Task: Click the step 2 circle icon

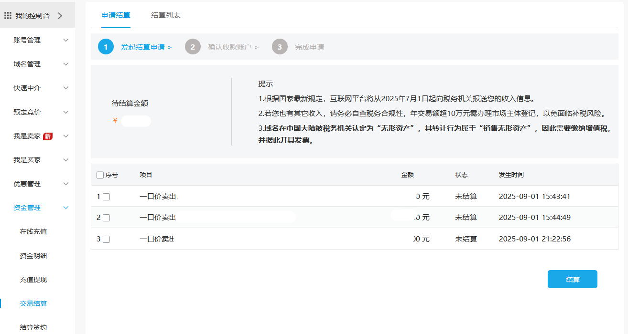Action: 193,47
